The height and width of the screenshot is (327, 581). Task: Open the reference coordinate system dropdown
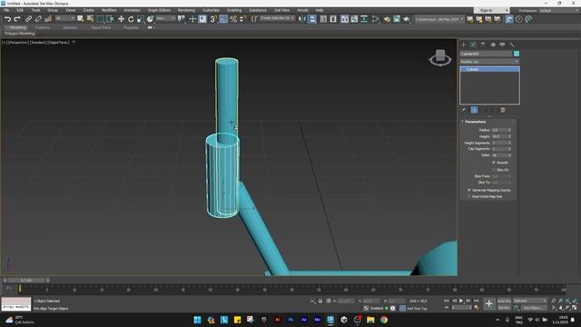165,18
